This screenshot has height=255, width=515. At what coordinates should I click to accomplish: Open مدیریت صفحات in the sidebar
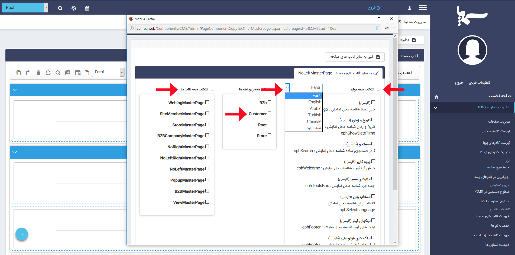[x=499, y=122]
